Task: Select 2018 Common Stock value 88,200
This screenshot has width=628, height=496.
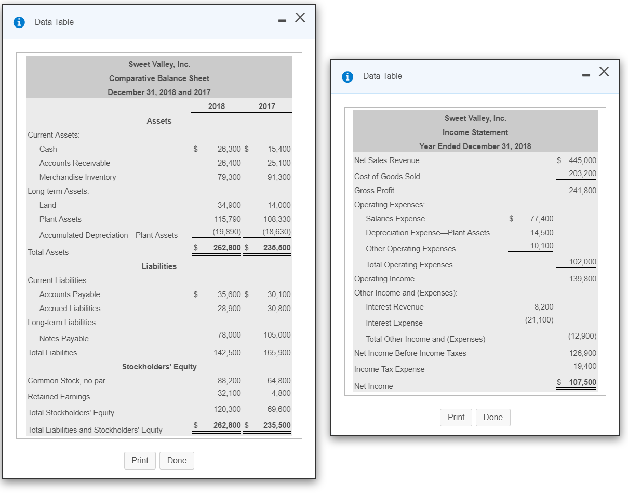Action: point(229,381)
